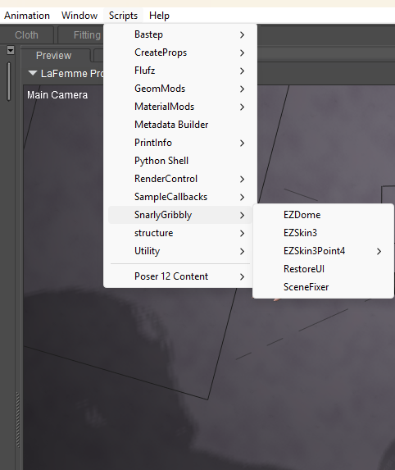
Task: Select the Preview tab
Action: point(53,56)
